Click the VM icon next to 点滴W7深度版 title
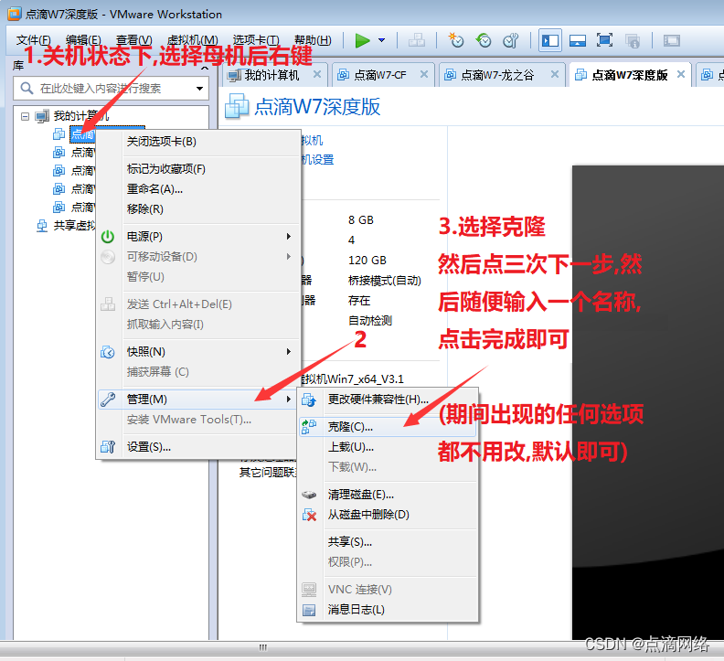 point(237,106)
